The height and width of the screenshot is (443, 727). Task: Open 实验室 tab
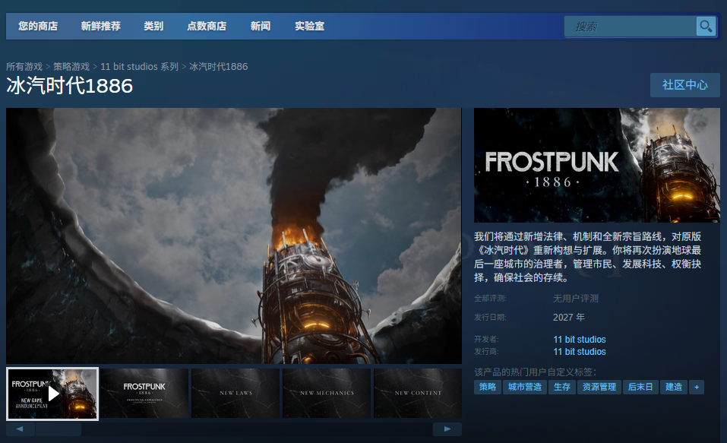[310, 26]
